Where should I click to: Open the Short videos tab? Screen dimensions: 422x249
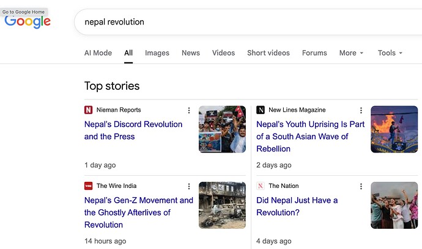pyautogui.click(x=268, y=53)
